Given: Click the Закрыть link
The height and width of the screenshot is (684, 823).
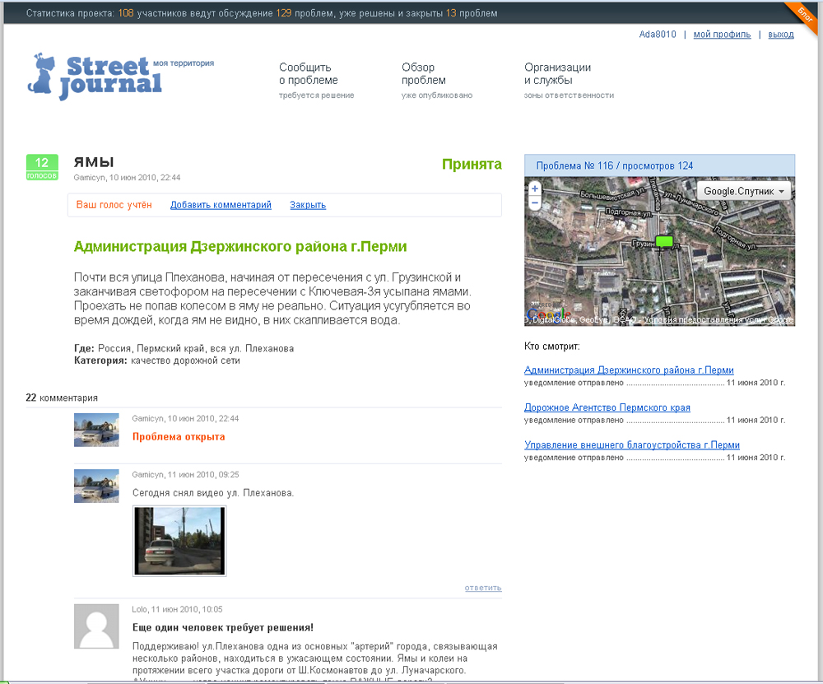Looking at the screenshot, I should [308, 205].
